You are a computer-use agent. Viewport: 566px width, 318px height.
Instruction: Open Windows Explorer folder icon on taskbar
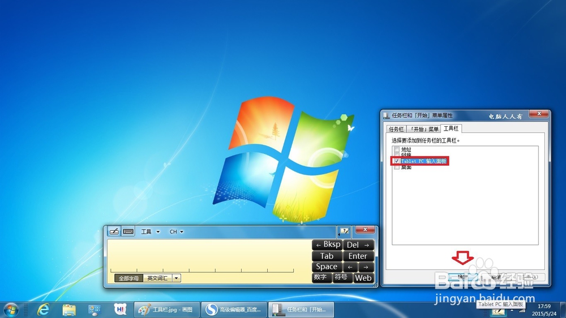pyautogui.click(x=69, y=310)
